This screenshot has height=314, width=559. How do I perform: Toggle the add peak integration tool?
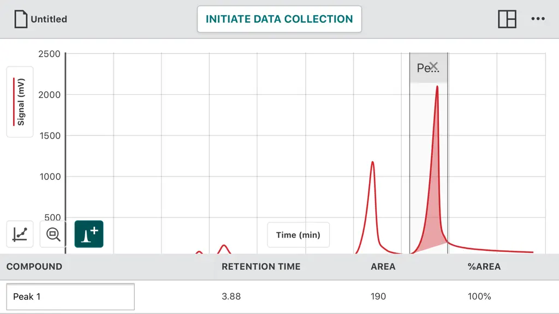click(89, 234)
